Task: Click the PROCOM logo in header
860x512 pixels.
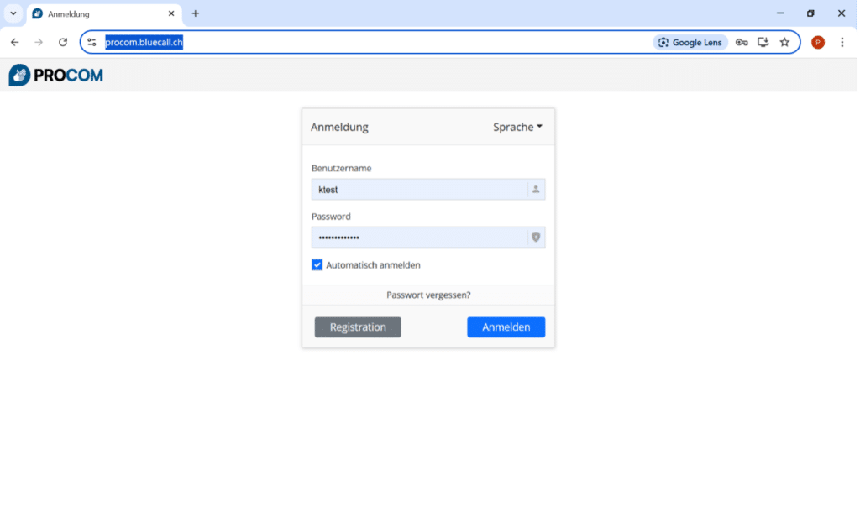Action: click(x=56, y=76)
